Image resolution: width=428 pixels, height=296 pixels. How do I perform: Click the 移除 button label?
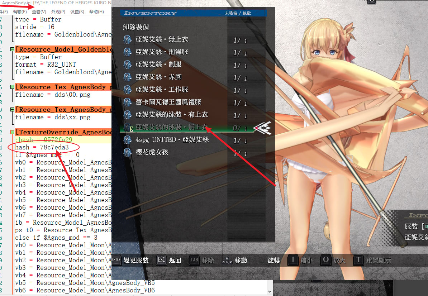click(x=208, y=260)
